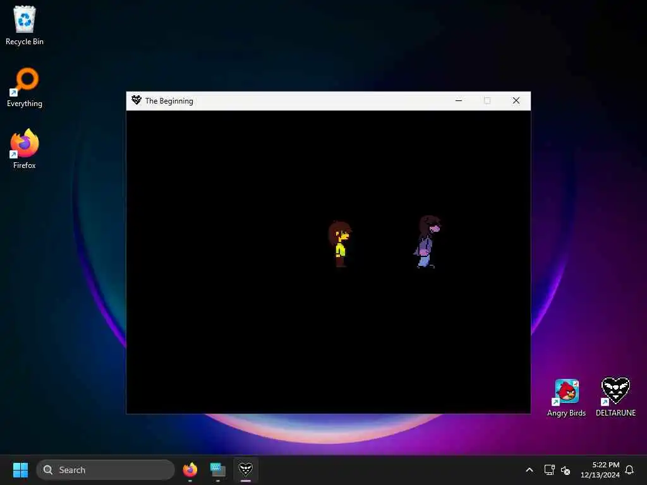Click the purple Susie character sprite
The image size is (647, 485).
tap(427, 242)
